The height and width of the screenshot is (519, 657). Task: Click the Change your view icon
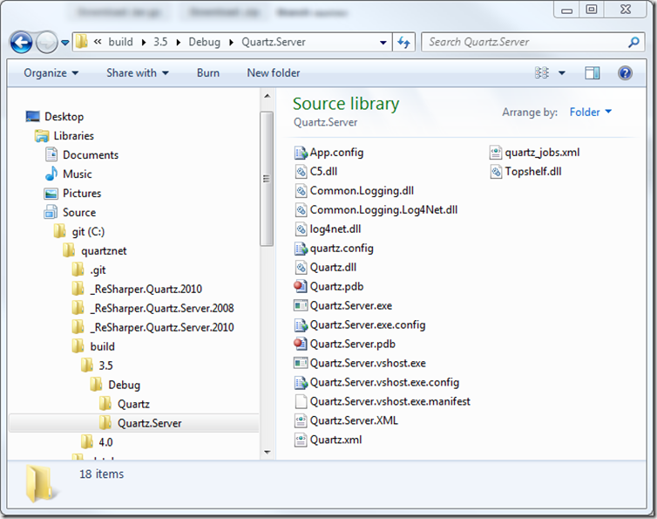point(542,73)
